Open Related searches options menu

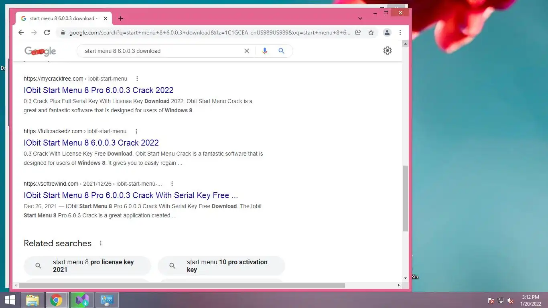[x=101, y=243]
